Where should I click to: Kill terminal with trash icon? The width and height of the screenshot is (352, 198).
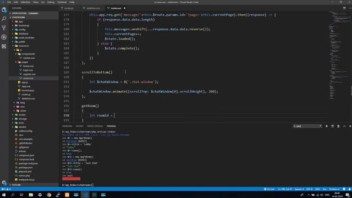click(x=338, y=126)
